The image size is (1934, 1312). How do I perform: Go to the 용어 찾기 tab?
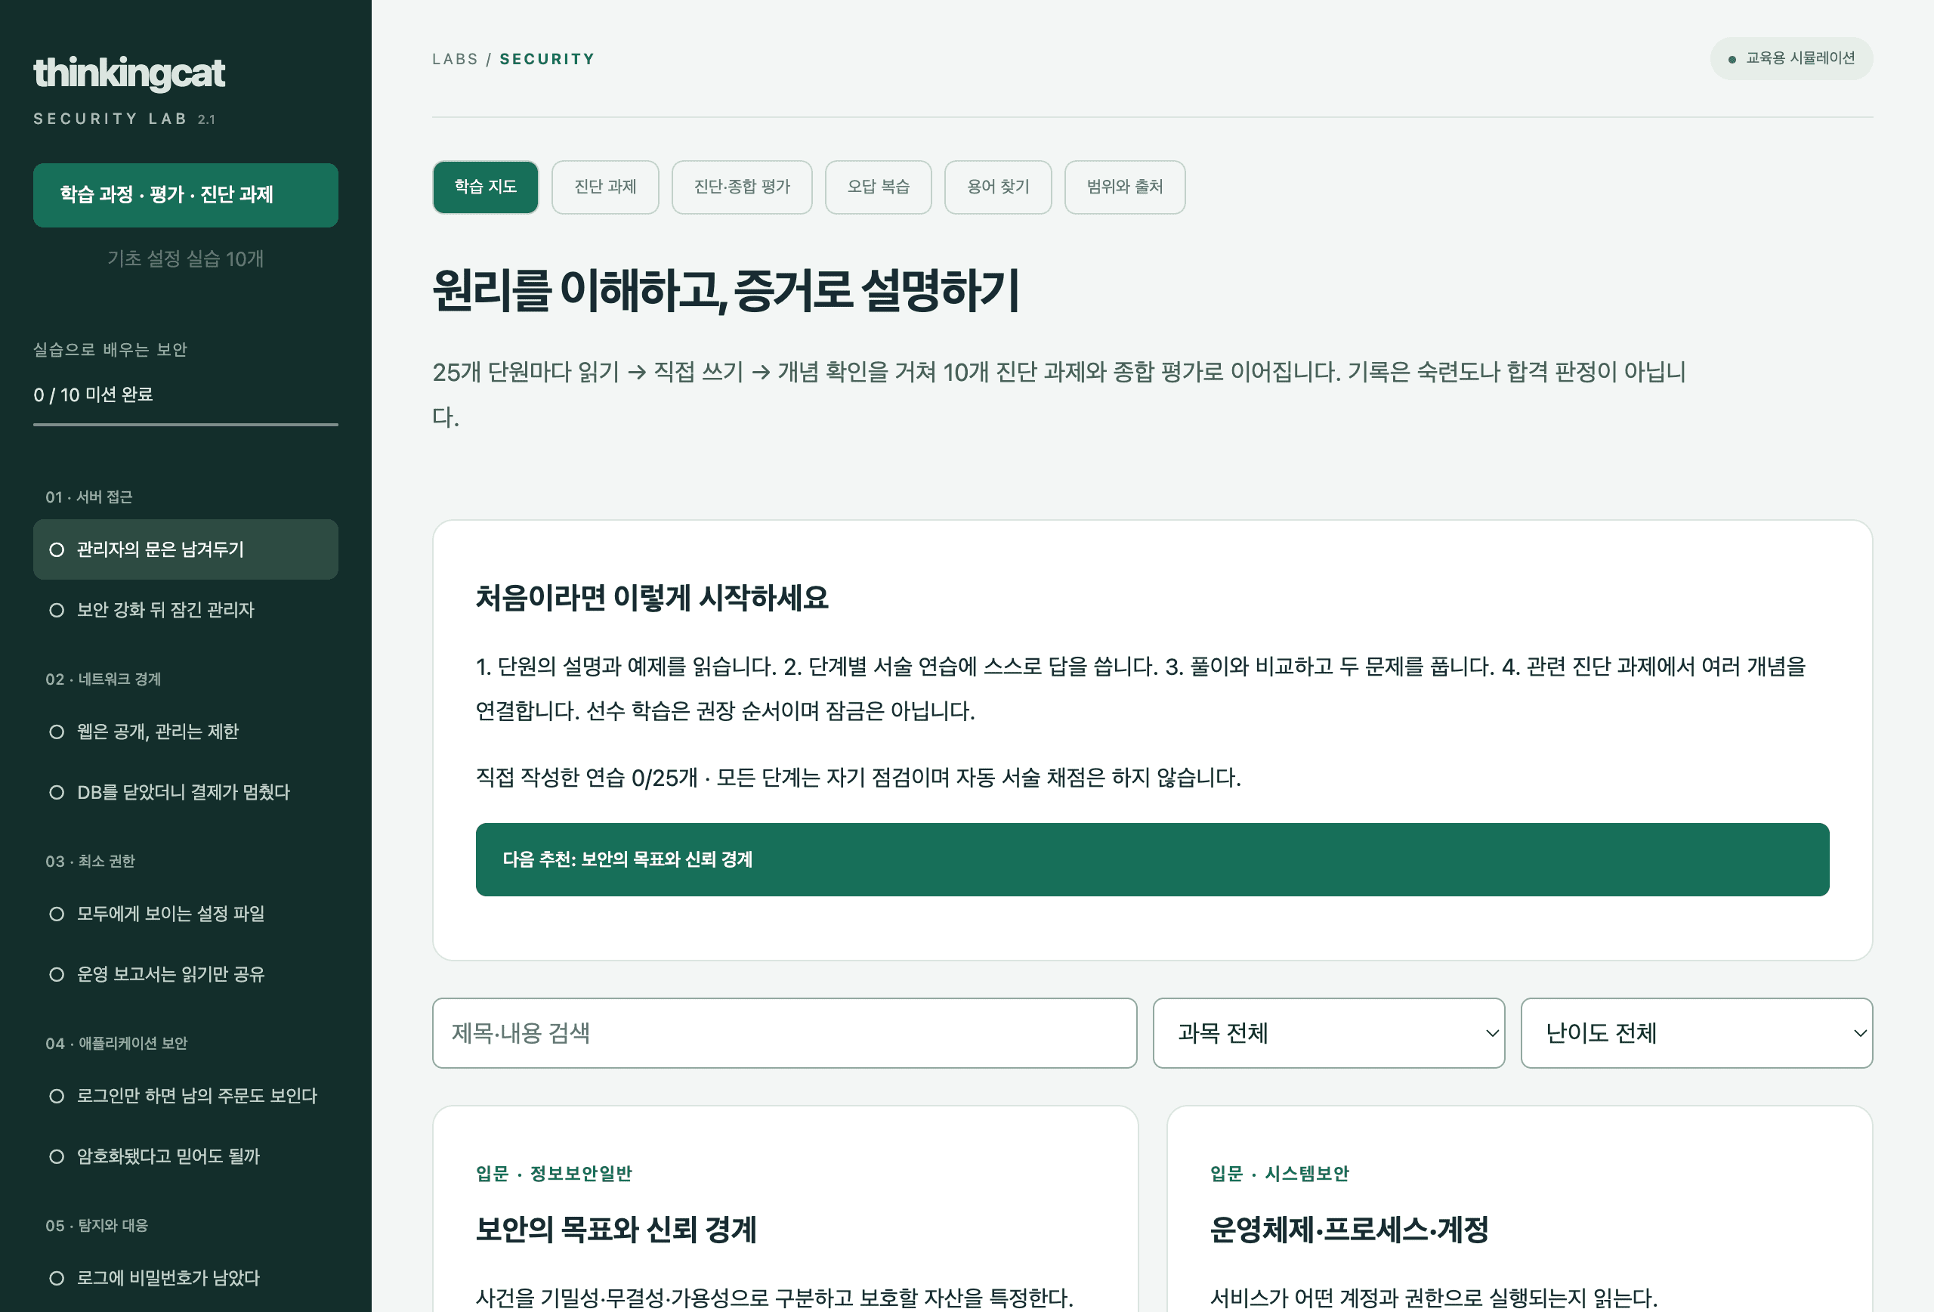point(998,187)
